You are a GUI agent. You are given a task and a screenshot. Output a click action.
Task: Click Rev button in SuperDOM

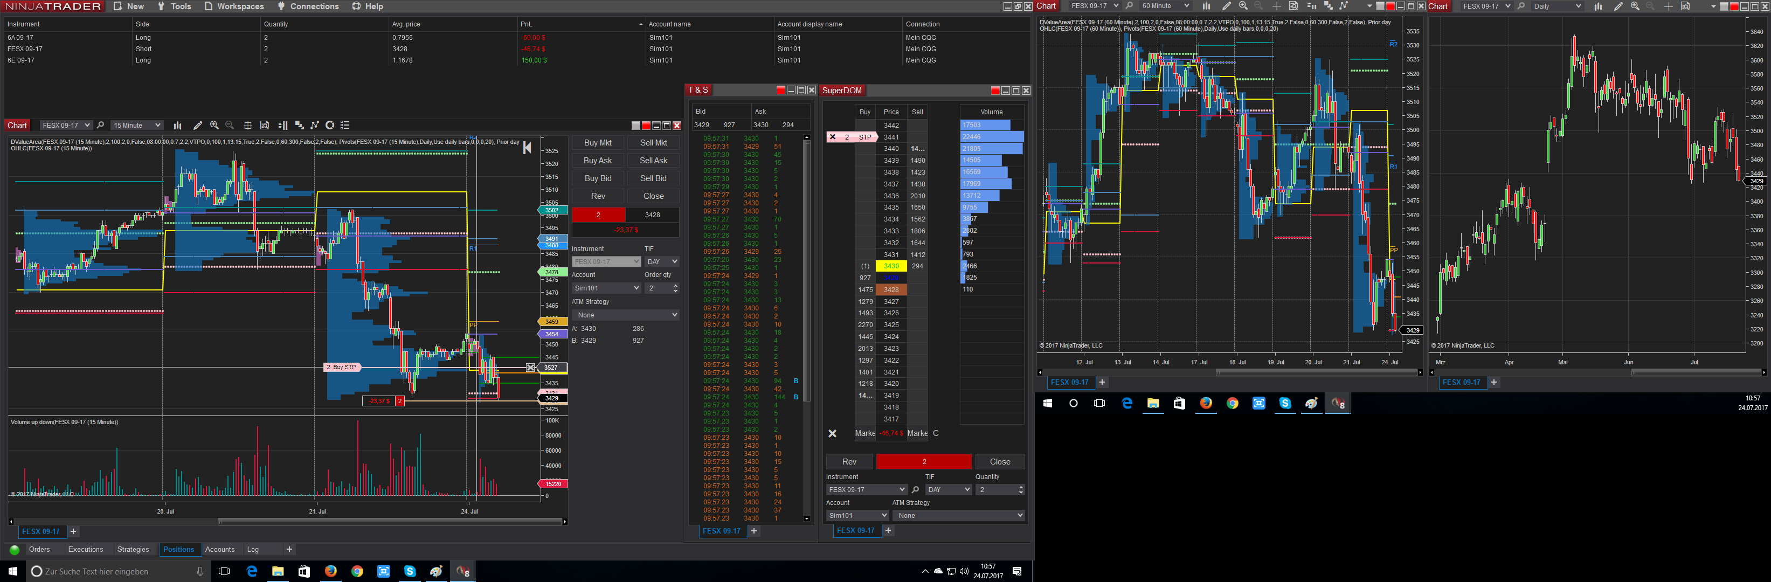[849, 462]
